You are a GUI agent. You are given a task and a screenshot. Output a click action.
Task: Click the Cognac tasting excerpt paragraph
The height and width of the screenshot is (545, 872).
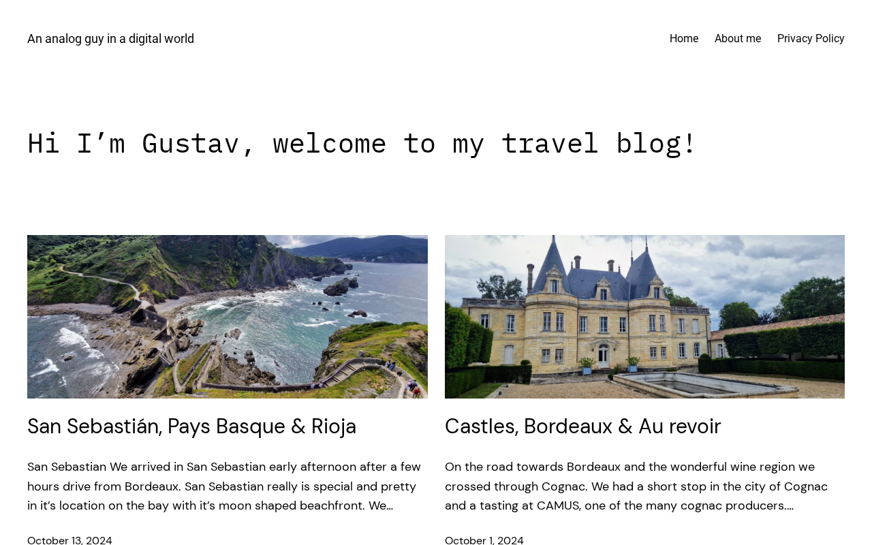coord(637,486)
